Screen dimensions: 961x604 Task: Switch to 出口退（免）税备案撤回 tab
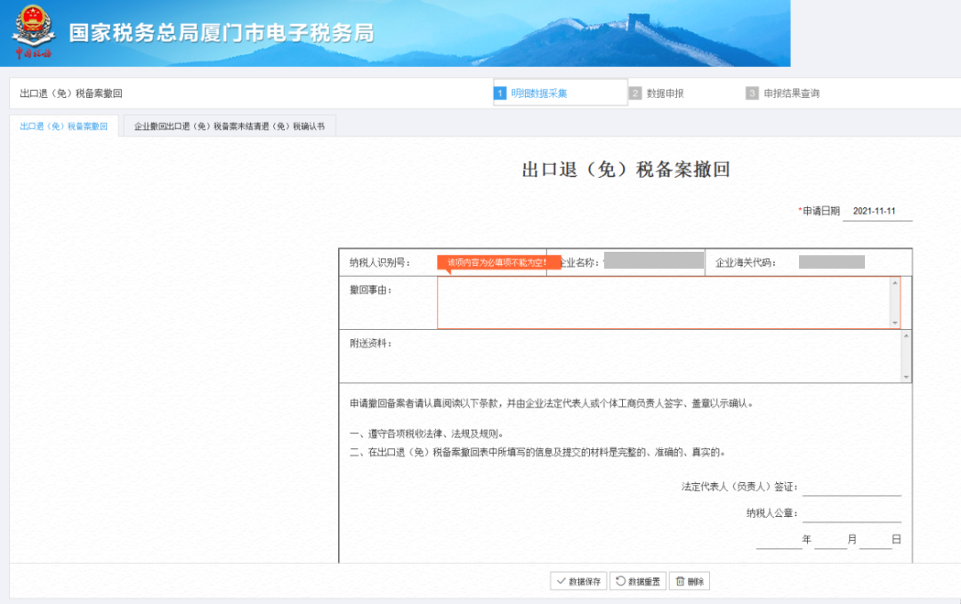63,126
